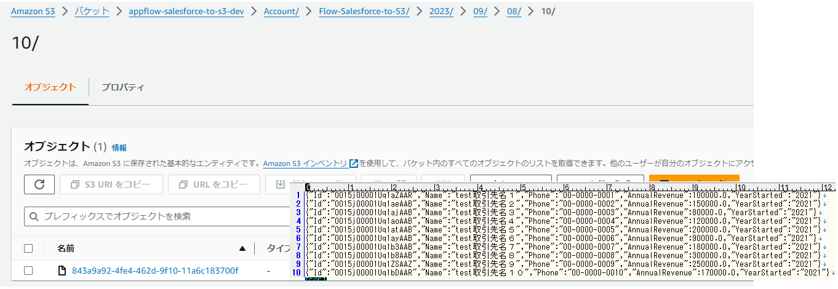
Task: Click URL をコピー button
Action: pos(213,184)
